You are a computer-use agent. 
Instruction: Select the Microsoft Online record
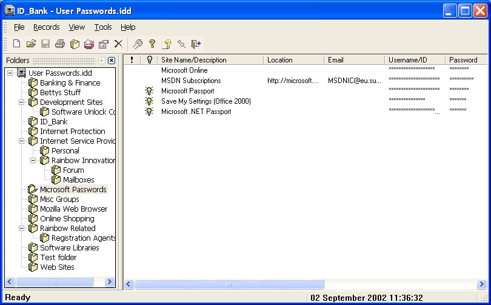(184, 70)
